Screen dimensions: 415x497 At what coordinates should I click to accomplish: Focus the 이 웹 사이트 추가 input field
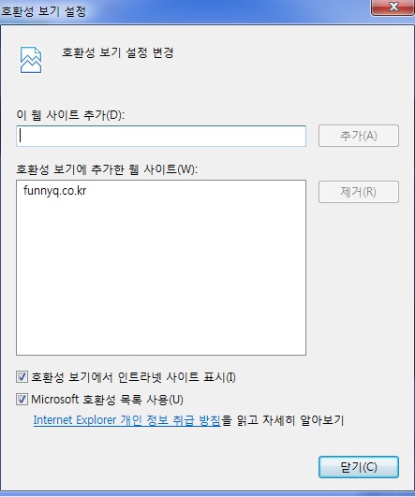161,136
